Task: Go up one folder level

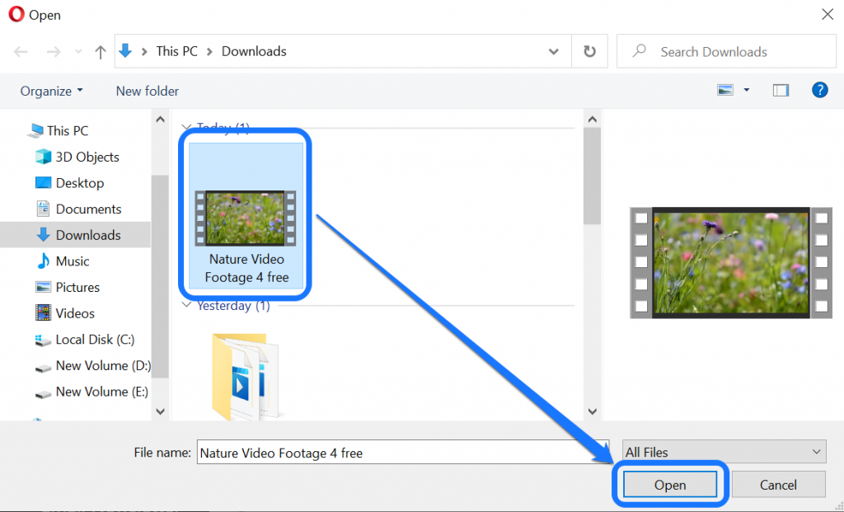Action: click(x=100, y=52)
